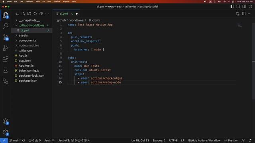Click Spaces: 2 indentation setting
The width and height of the screenshot is (255, 143).
pos(159,140)
